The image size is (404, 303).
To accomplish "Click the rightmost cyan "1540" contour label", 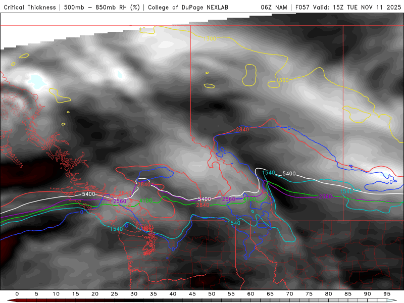I will [x=346, y=191].
